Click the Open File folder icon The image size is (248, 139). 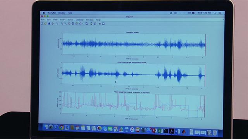(x=45, y=24)
